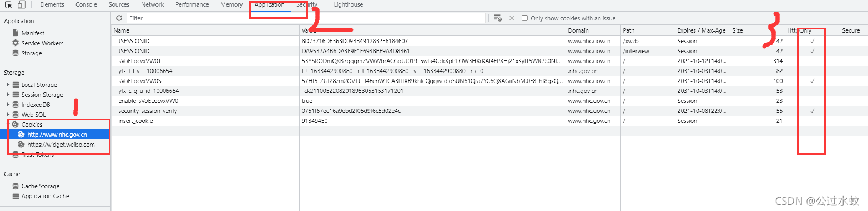Expand Local Storage tree node
Image resolution: width=868 pixels, height=211 pixels.
tap(8, 85)
